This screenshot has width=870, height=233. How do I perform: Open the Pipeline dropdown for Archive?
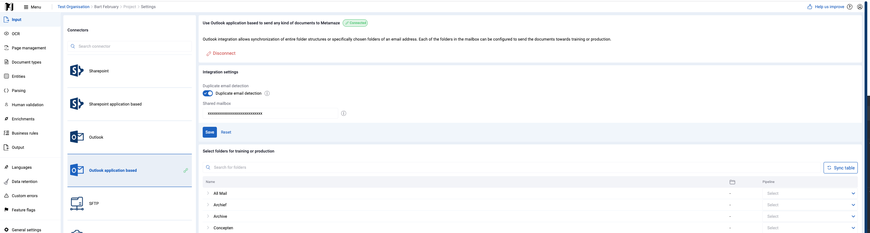[x=810, y=216]
